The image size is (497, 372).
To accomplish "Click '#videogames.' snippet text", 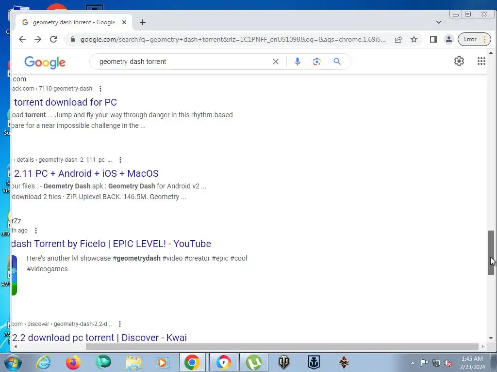I will [48, 269].
